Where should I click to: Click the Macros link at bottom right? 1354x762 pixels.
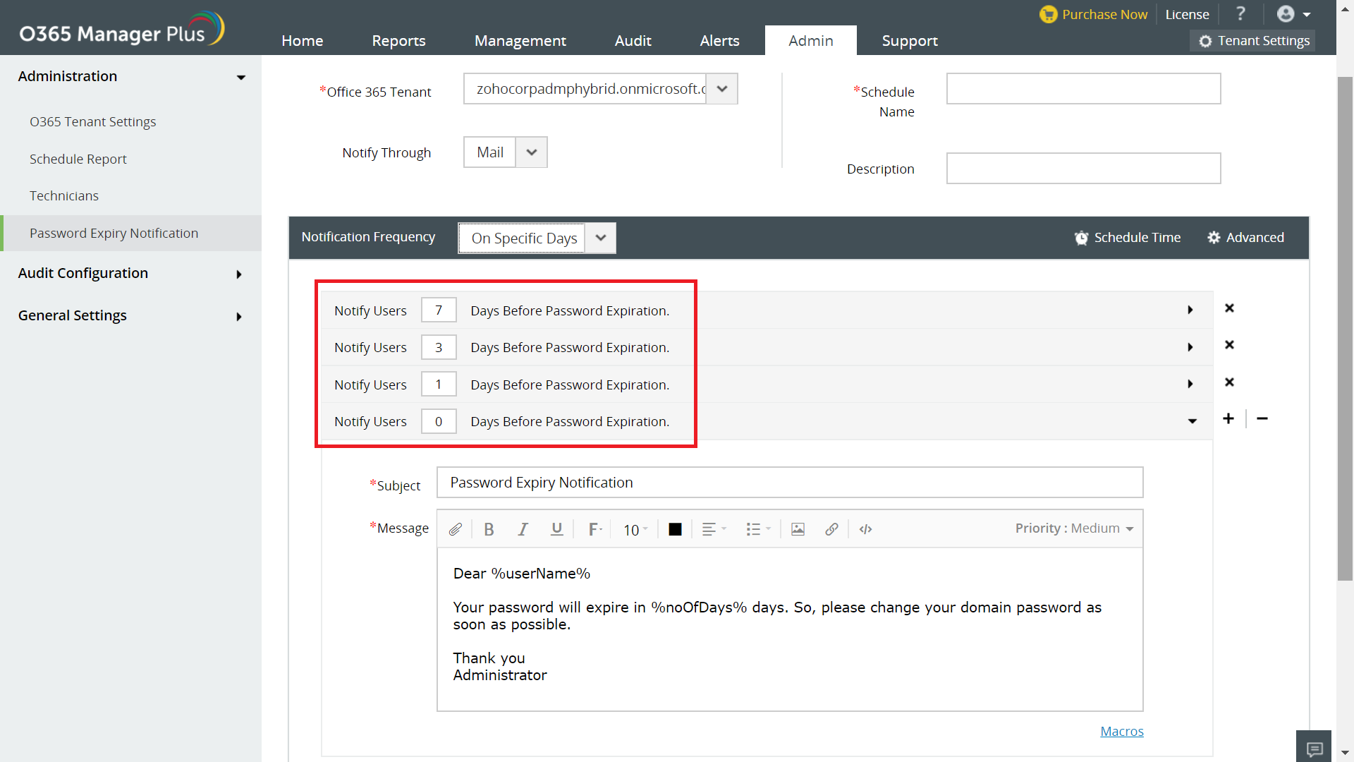coord(1123,730)
